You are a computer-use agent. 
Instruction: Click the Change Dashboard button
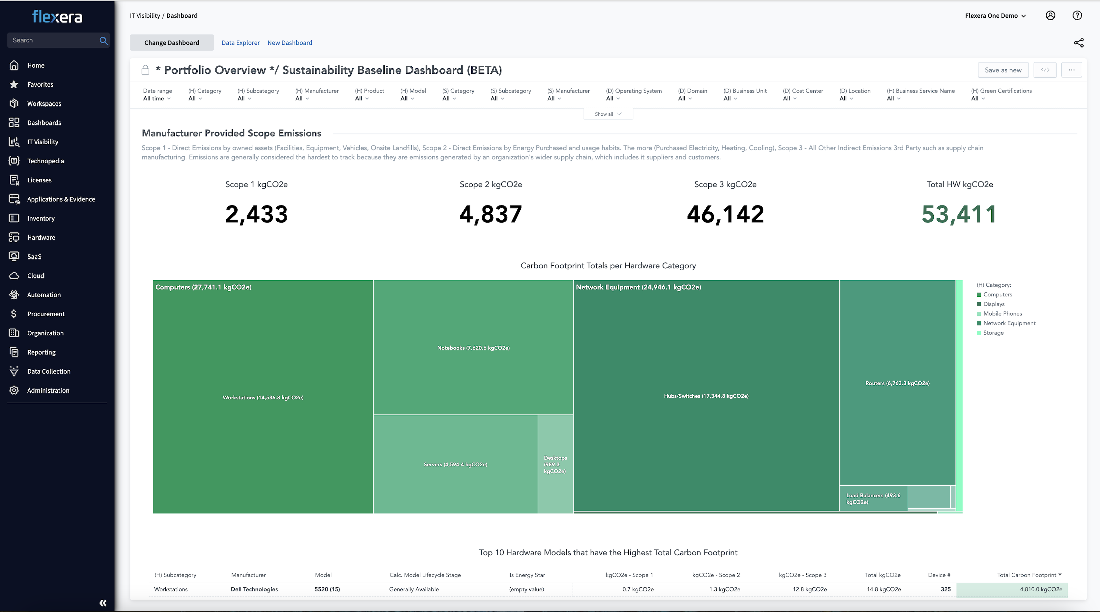(172, 43)
